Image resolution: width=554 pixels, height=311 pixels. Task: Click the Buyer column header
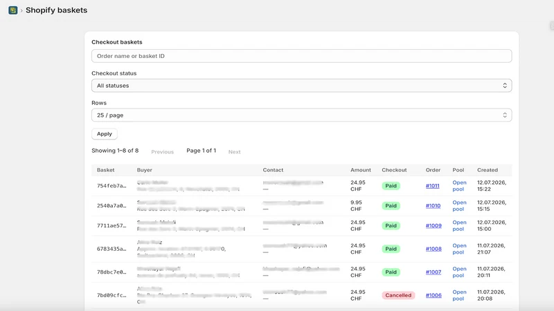pyautogui.click(x=145, y=170)
